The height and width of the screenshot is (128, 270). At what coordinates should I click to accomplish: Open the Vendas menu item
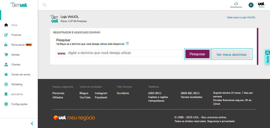pos(15,54)
